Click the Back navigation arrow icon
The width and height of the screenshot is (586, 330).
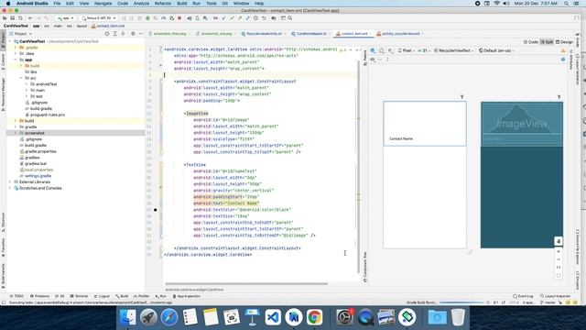[30, 18]
